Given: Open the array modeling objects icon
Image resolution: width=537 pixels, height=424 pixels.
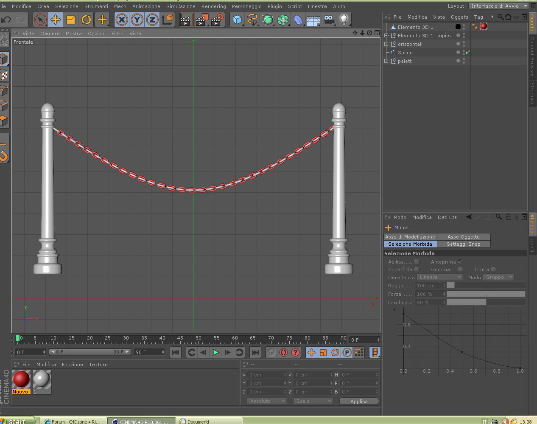Looking at the screenshot, I should point(283,20).
